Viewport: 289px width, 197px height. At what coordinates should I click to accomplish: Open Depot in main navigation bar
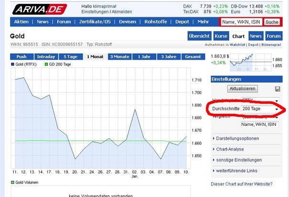pos(182,22)
